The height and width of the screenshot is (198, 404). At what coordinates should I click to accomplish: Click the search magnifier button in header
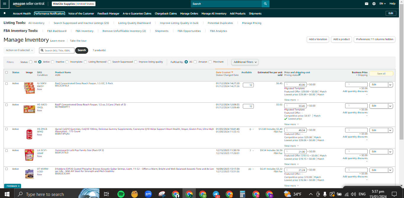click(x=266, y=4)
